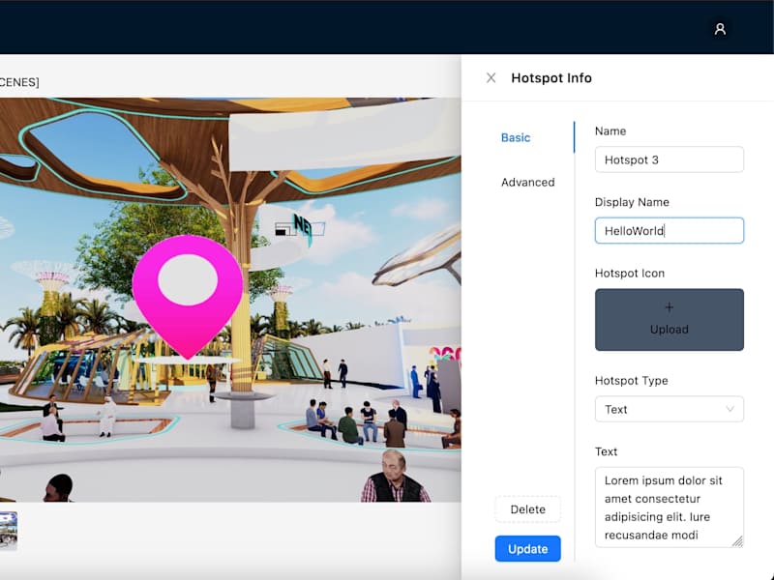Image resolution: width=774 pixels, height=580 pixels.
Task: Click the Name input field
Action: pyautogui.click(x=669, y=159)
